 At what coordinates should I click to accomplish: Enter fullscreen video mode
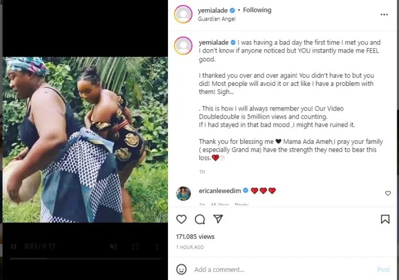tap(136, 247)
